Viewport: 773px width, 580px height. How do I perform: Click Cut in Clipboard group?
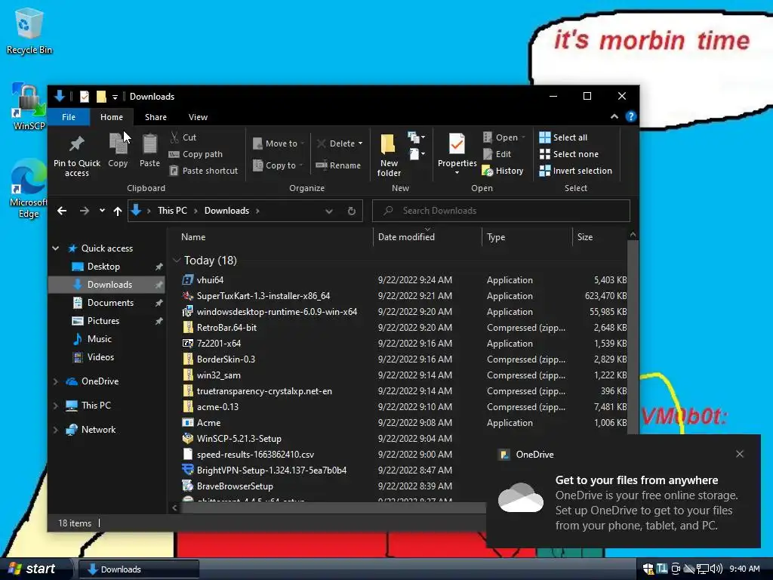[x=183, y=137]
